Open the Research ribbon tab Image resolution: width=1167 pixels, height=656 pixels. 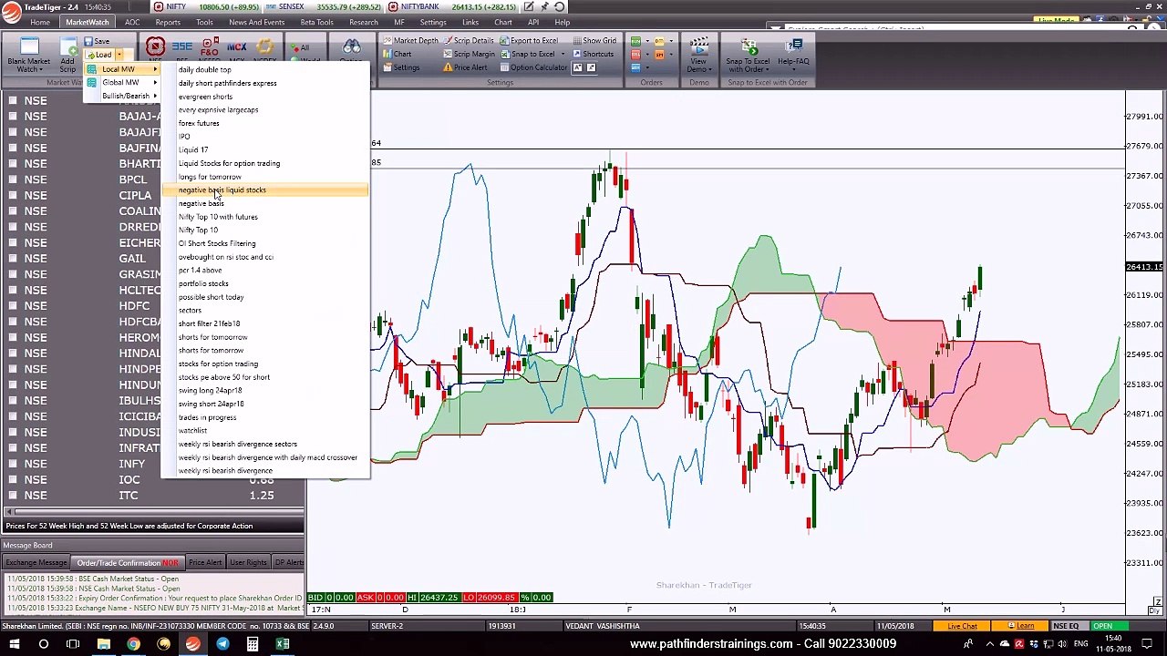tap(363, 22)
